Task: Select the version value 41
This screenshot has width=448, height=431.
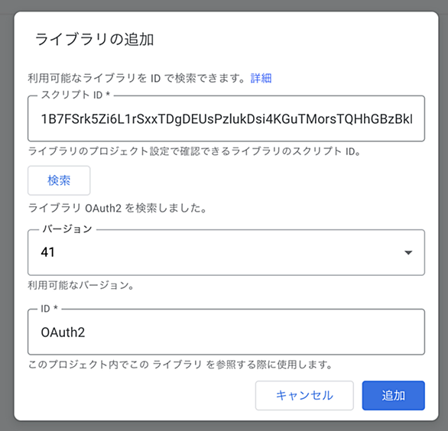Action: click(47, 252)
